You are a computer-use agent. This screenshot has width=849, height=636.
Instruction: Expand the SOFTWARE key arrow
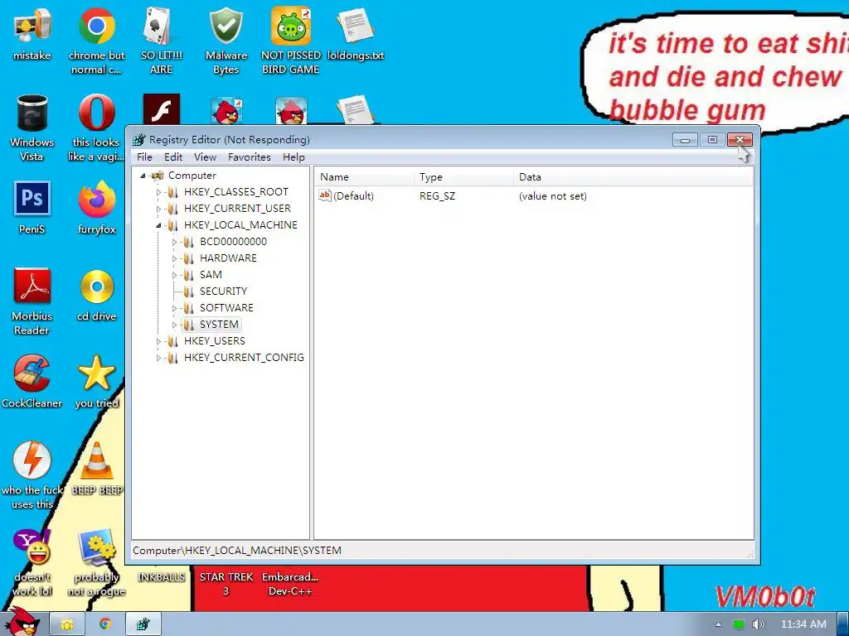pyautogui.click(x=174, y=308)
